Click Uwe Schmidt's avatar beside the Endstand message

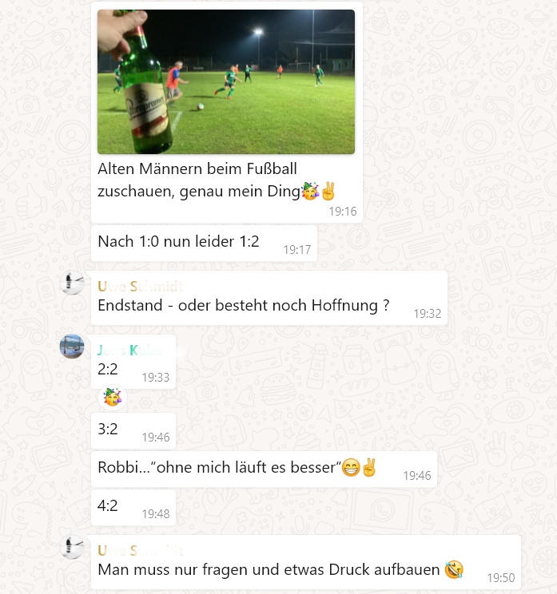point(72,283)
